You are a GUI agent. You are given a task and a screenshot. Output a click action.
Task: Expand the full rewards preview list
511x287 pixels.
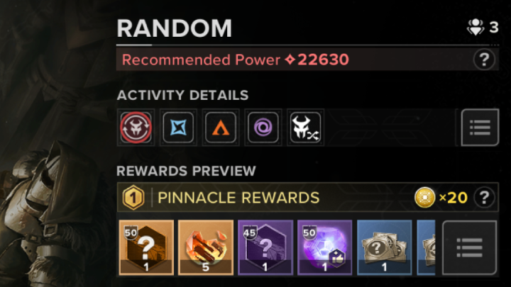coord(469,247)
